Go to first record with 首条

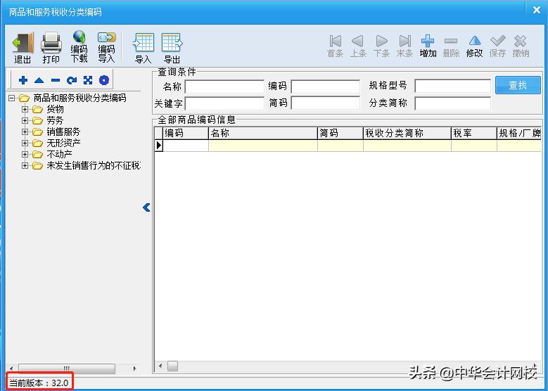tap(335, 46)
